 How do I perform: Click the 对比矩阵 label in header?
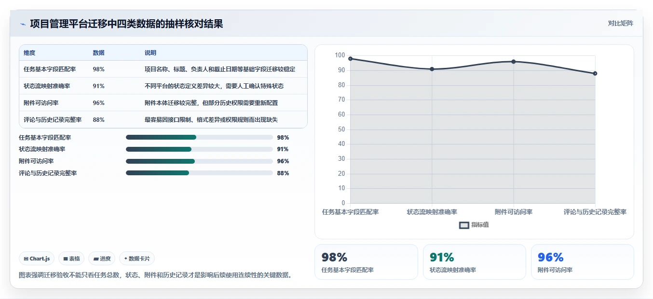coord(620,23)
